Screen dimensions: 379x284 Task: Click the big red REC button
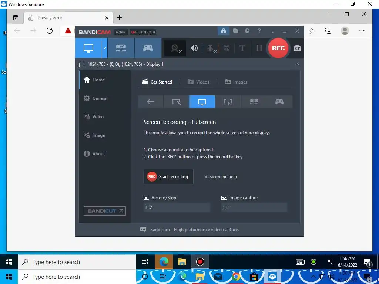click(278, 48)
